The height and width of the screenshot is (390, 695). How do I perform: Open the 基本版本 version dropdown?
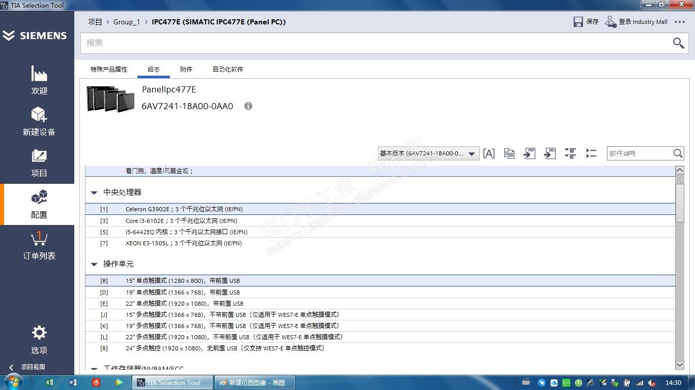click(428, 153)
